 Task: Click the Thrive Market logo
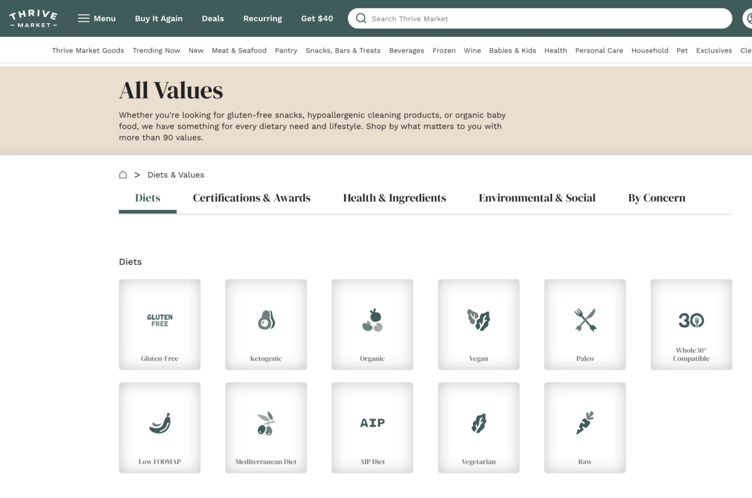point(34,19)
